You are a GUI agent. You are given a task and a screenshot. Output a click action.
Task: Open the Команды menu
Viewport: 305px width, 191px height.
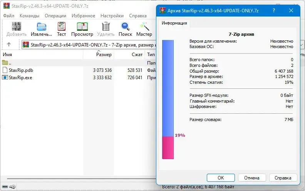[29, 16]
